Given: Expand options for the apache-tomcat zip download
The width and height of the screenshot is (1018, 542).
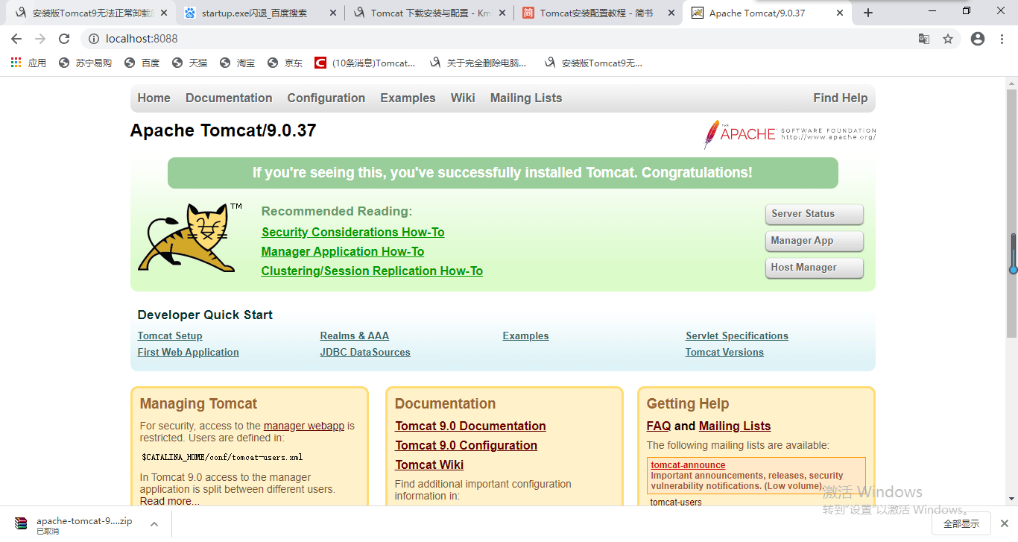Looking at the screenshot, I should tap(154, 523).
